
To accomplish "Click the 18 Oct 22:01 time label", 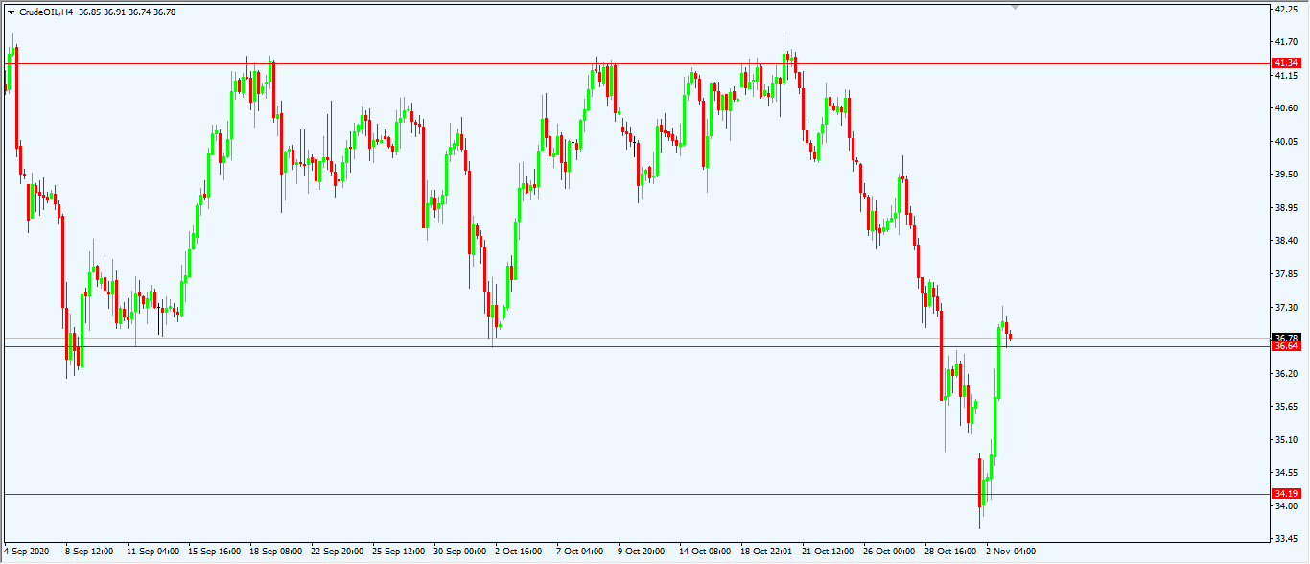I will [766, 552].
